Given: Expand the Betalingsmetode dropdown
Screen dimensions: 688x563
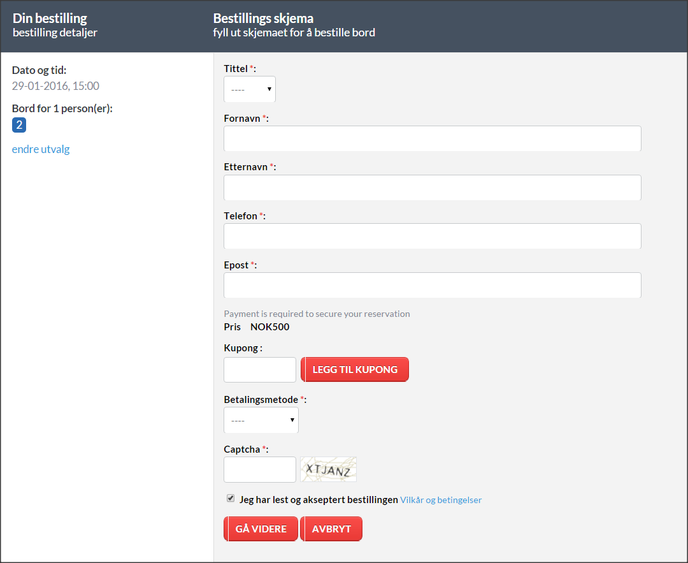Looking at the screenshot, I should [261, 420].
